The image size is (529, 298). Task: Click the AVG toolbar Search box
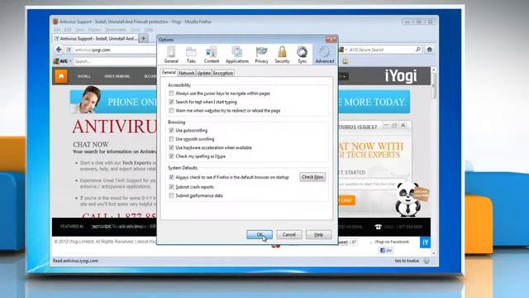point(115,61)
